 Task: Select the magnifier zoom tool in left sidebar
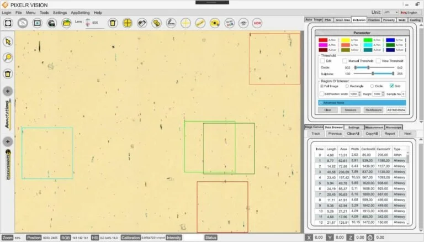8,57
